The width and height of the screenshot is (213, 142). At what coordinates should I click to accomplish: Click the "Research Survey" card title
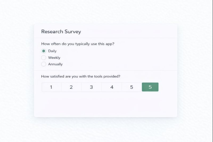click(61, 31)
